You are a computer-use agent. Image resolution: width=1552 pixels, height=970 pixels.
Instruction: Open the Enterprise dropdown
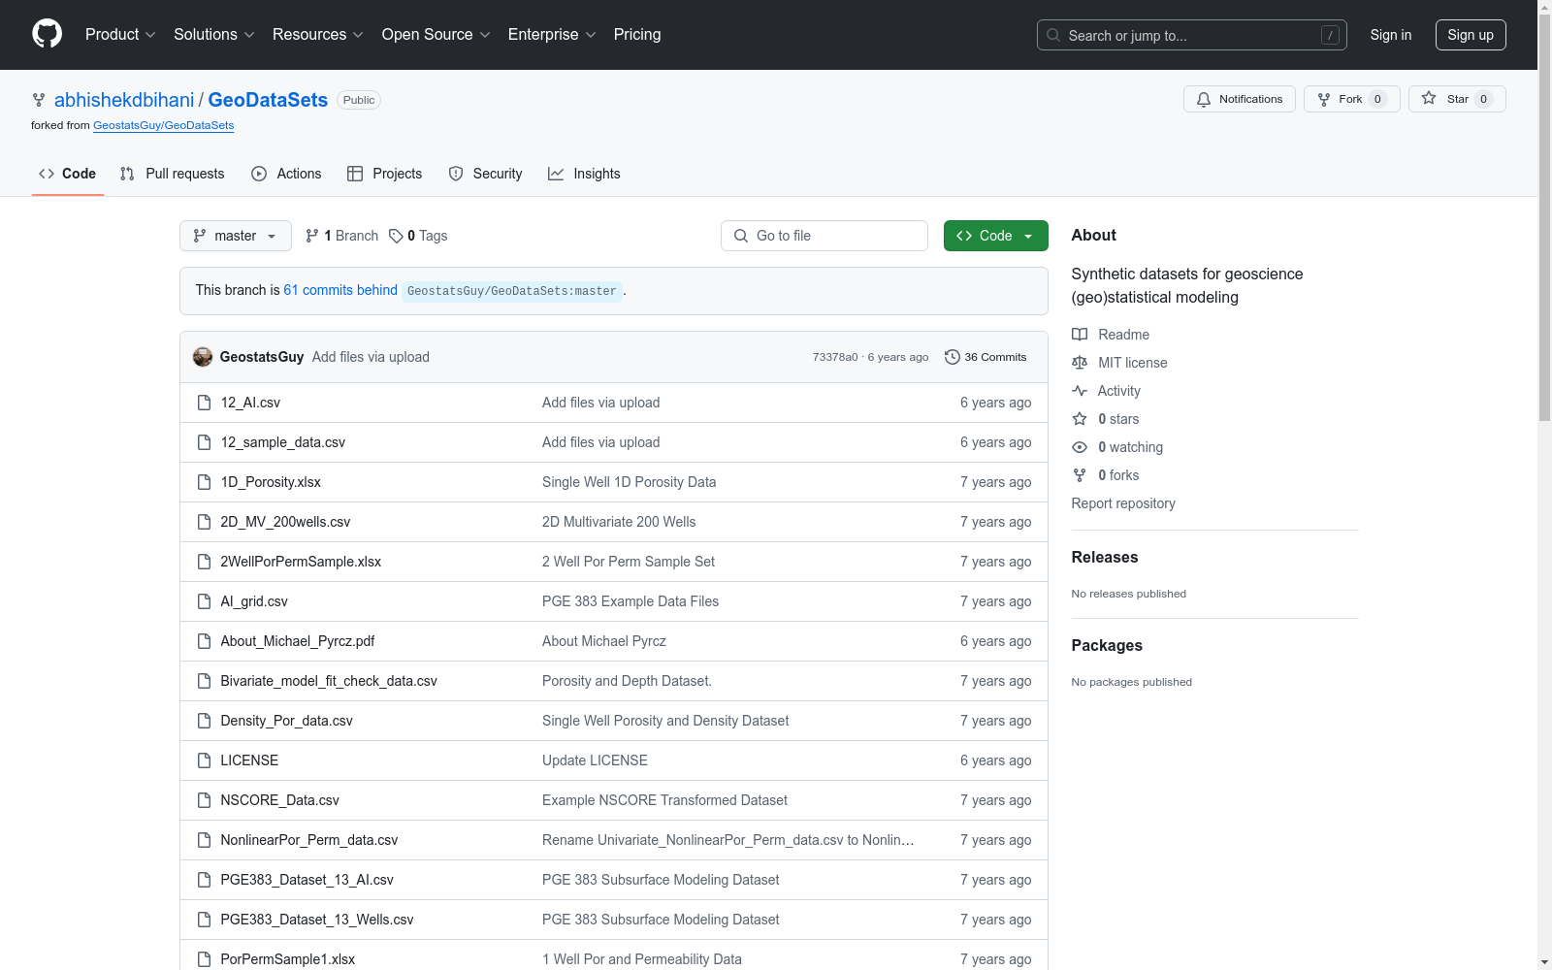pos(552,34)
